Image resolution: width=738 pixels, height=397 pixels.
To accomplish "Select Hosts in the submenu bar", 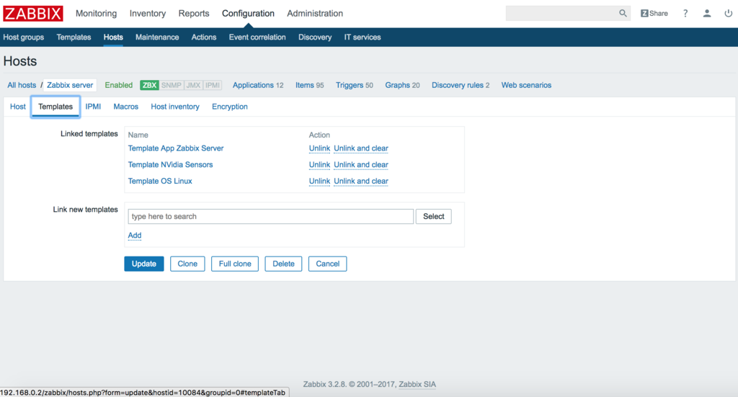I will coord(113,37).
